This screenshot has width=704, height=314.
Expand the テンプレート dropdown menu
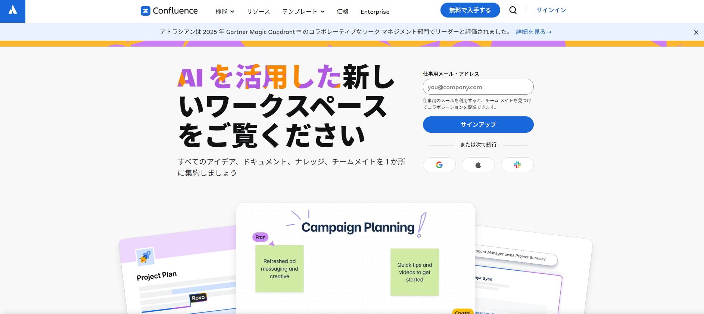coord(303,12)
